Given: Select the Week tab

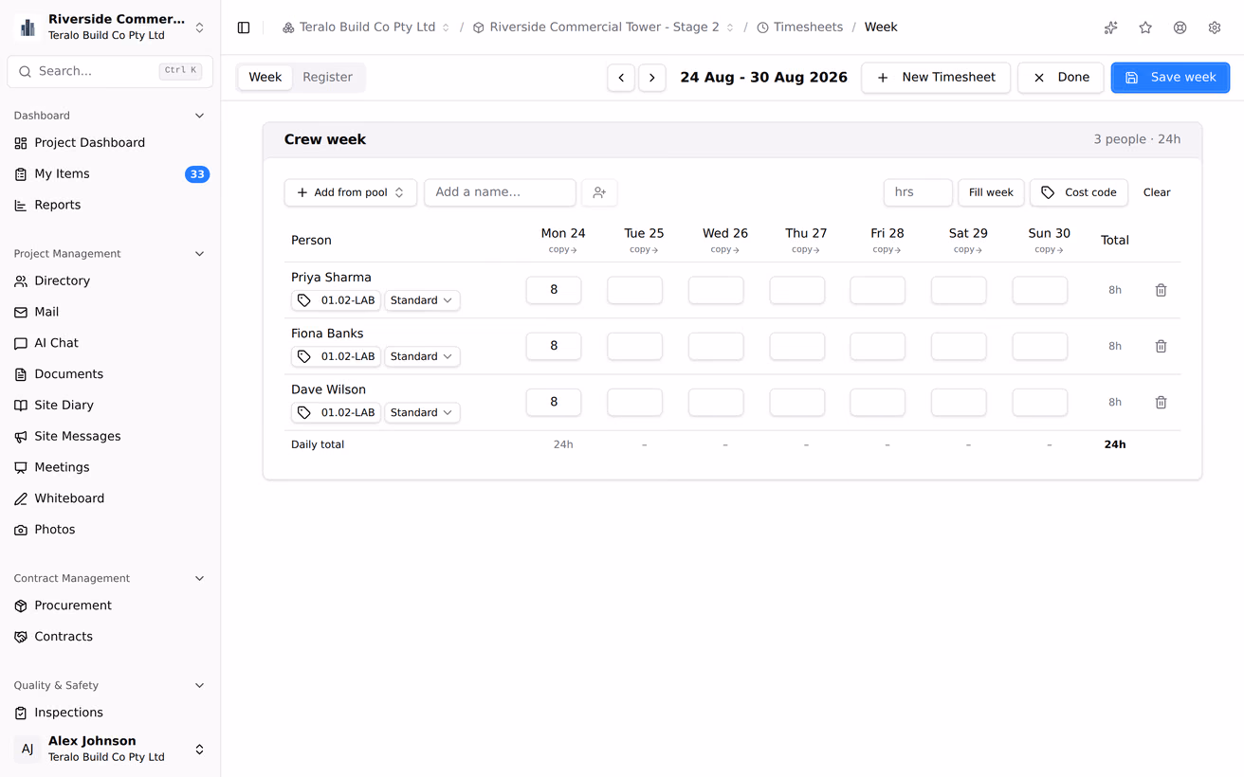Looking at the screenshot, I should coord(265,78).
